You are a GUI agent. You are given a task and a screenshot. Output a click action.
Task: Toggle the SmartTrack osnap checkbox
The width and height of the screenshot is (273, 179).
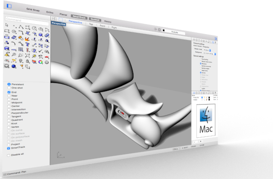point(9,148)
